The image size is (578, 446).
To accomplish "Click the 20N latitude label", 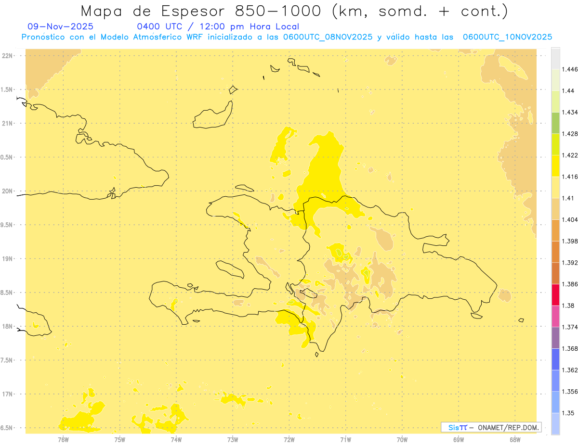I will coord(7,191).
